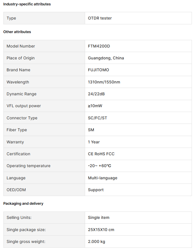
Task: Click the "Place of Origin" label cell
Action: point(21,58)
